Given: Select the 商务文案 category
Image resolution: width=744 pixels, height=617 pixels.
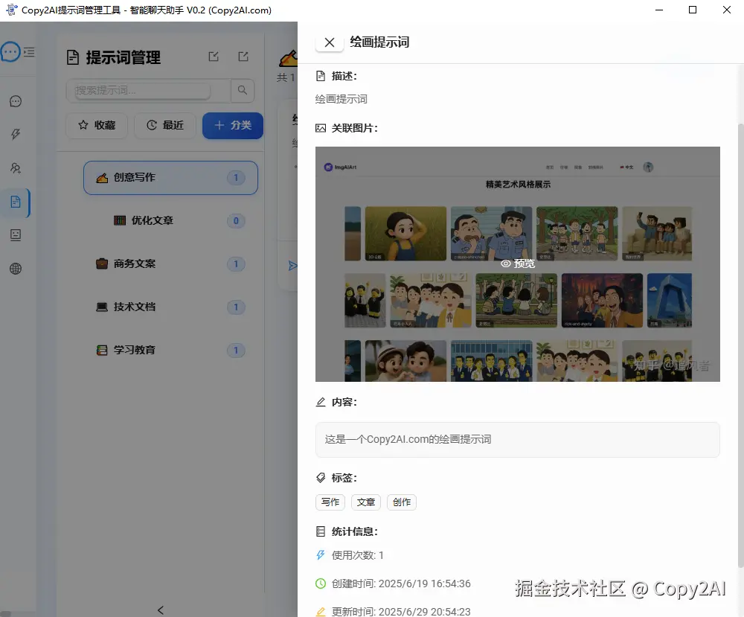Looking at the screenshot, I should [171, 264].
